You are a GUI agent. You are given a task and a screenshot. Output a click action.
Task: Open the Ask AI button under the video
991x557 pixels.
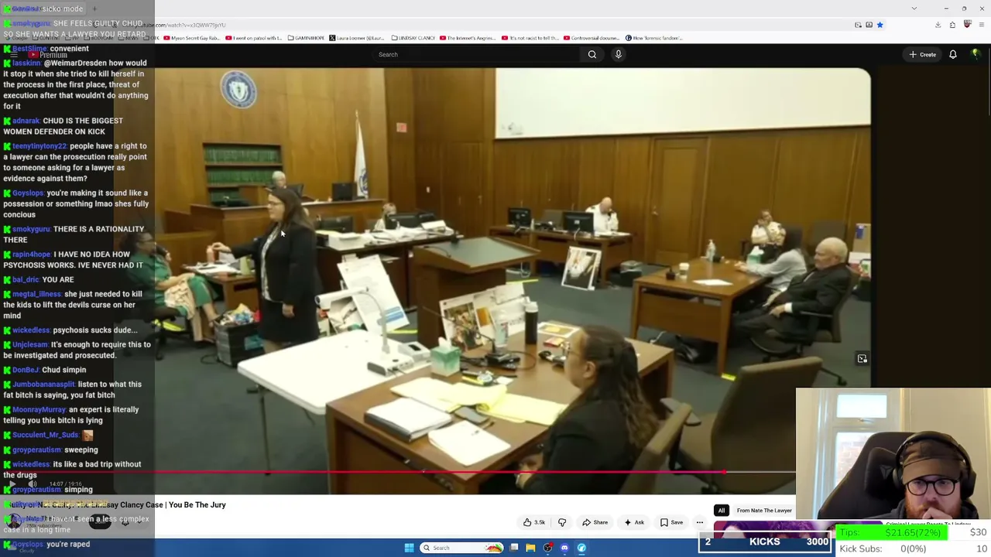[x=633, y=522]
